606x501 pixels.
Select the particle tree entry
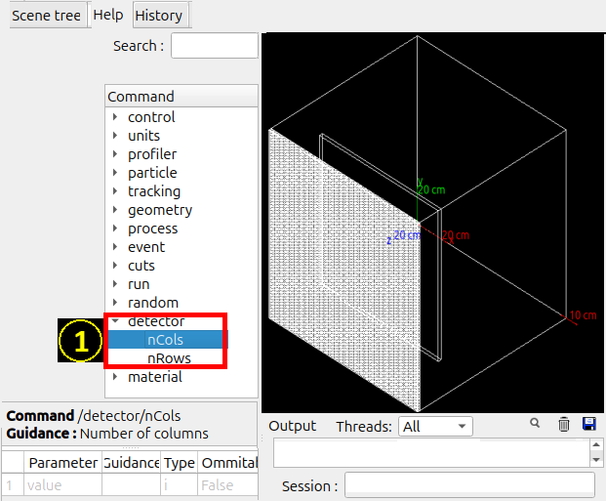[x=152, y=173]
